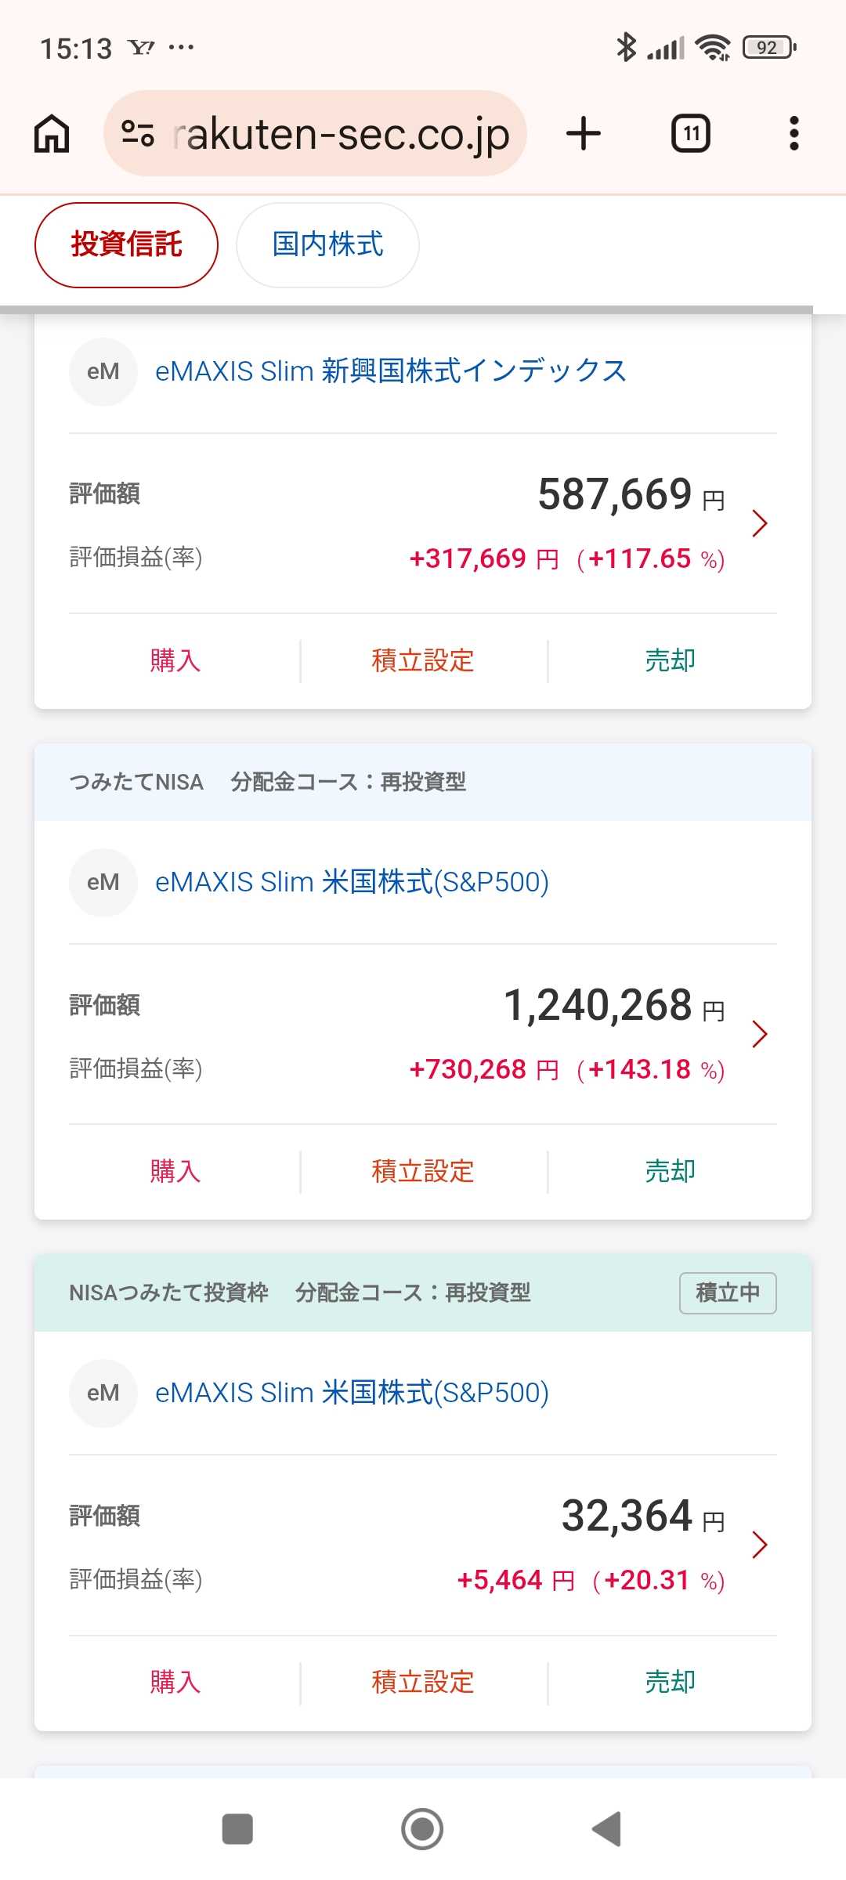Open tab switcher showing 11 tabs
This screenshot has height=1880, width=846.
pos(691,133)
